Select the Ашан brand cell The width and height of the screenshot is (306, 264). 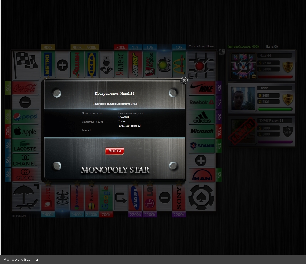[x=77, y=64]
